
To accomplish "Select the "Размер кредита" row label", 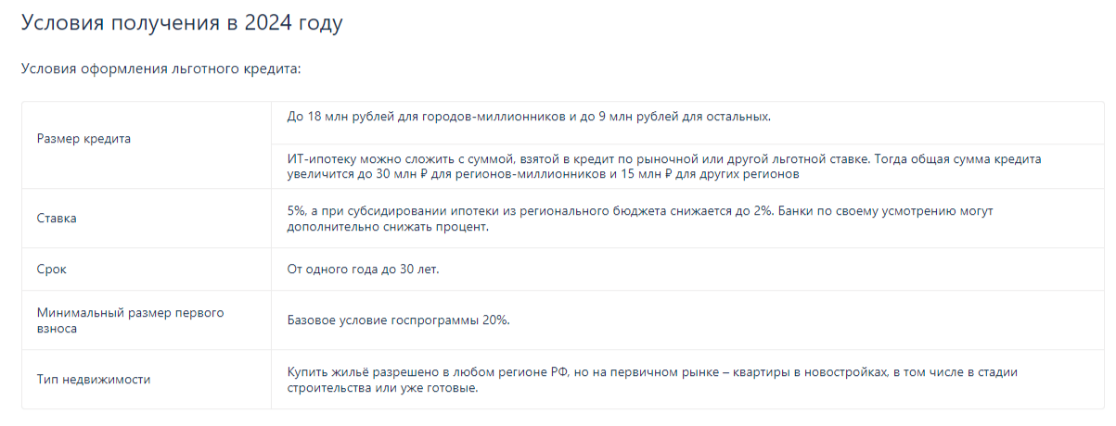I will coord(83,139).
